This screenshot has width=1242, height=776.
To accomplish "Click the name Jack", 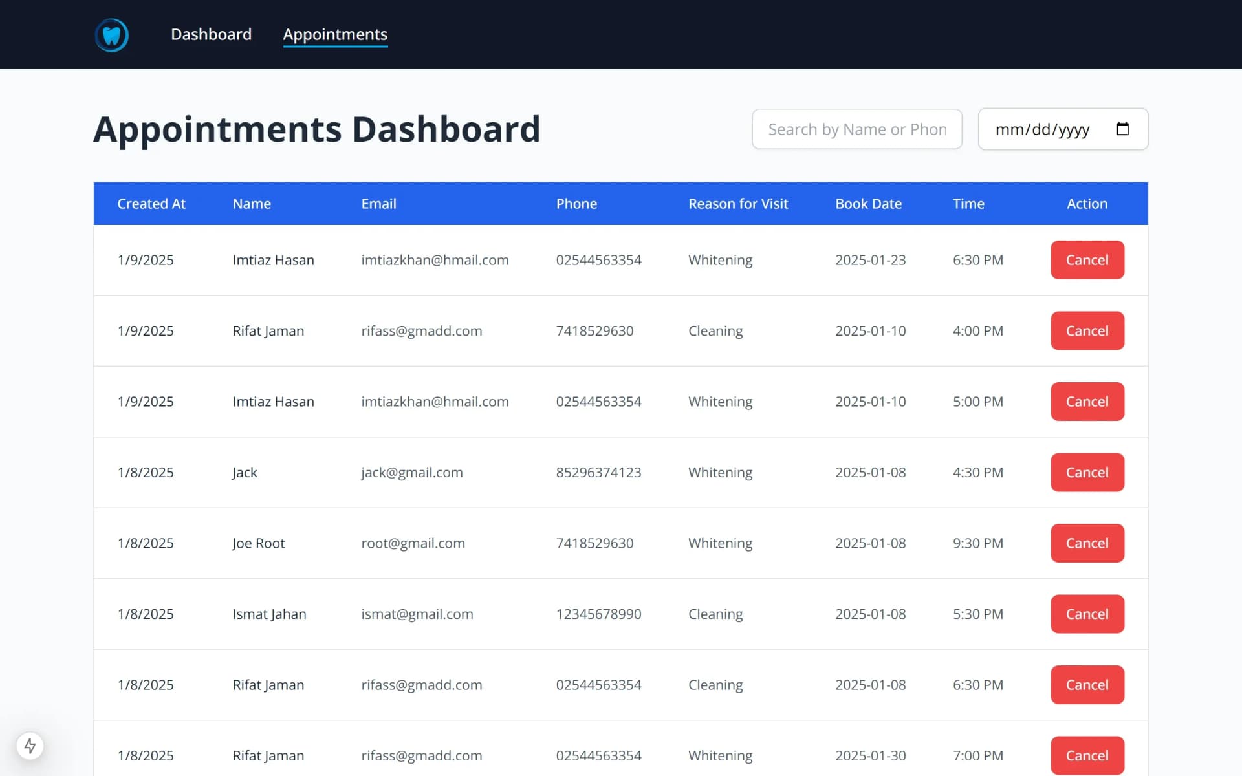I will point(245,473).
